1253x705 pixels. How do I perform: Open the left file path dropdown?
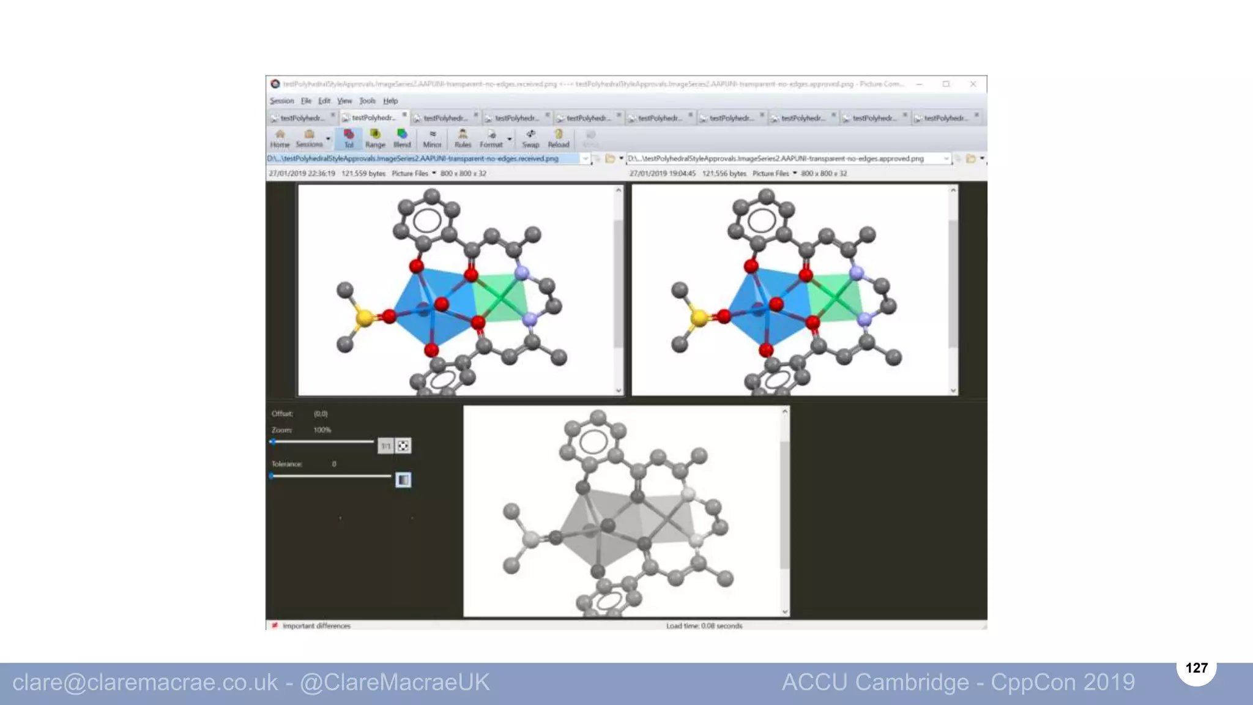tap(586, 159)
